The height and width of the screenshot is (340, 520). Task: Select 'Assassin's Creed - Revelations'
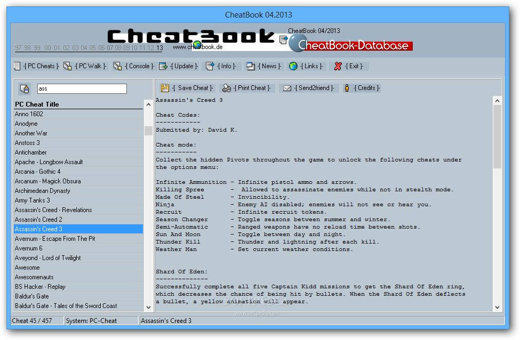click(78, 210)
